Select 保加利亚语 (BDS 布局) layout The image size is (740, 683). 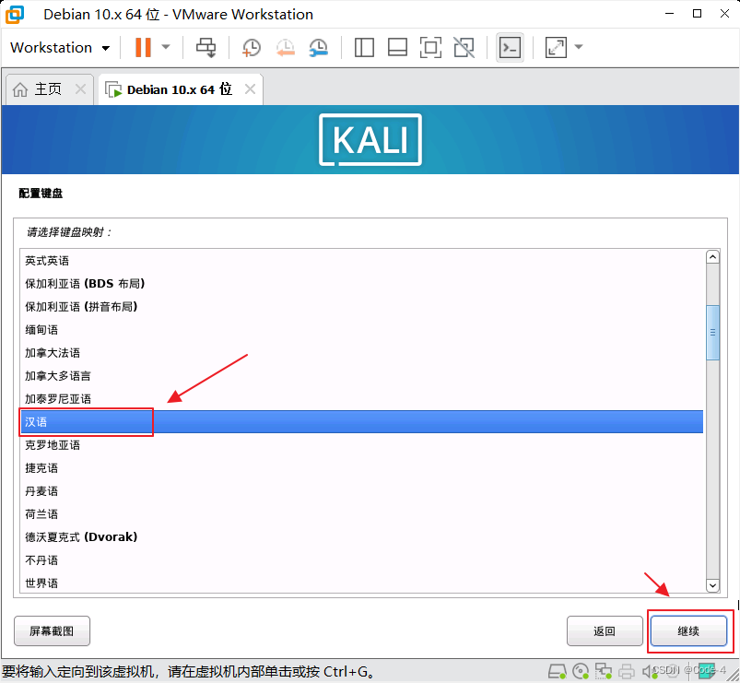361,284
